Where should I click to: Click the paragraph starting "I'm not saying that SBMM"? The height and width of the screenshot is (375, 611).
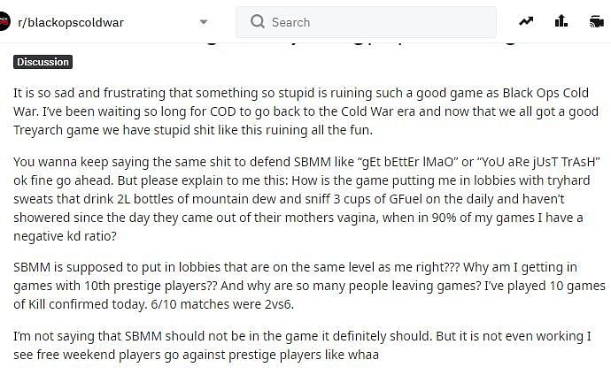point(302,346)
